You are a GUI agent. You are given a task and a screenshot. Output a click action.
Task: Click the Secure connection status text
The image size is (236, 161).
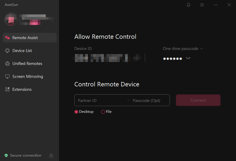(26, 155)
